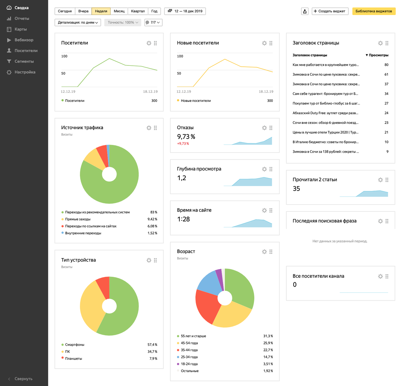Open settings gear of Посетители widget
This screenshot has height=386, width=400.
point(149,43)
